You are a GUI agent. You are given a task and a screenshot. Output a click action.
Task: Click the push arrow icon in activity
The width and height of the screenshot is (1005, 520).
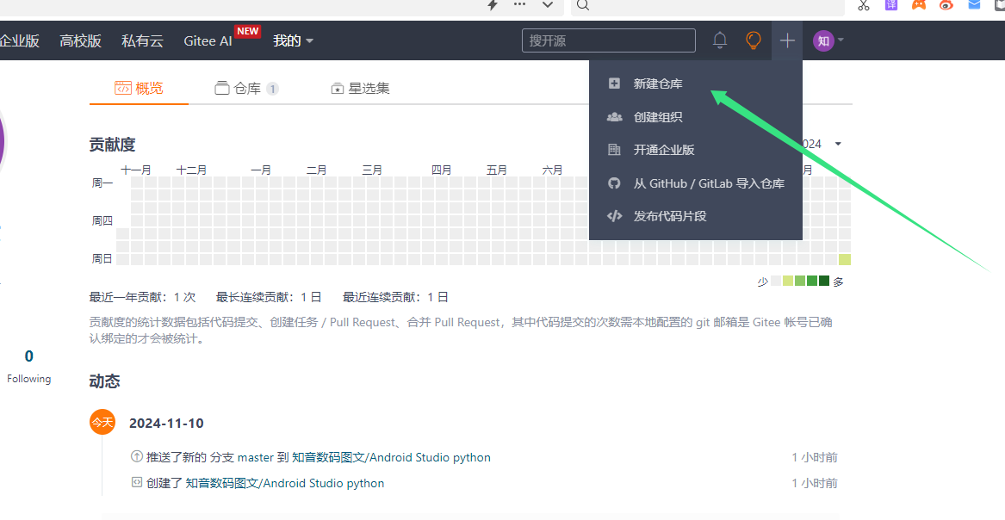(137, 456)
